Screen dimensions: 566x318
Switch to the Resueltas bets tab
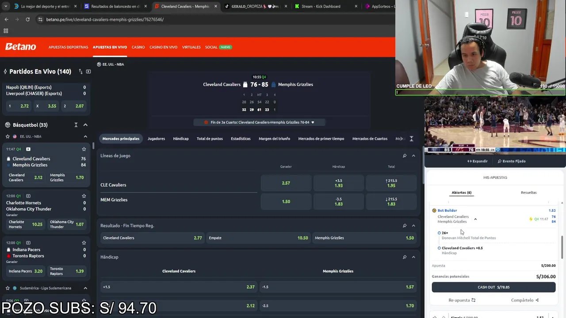pos(528,193)
